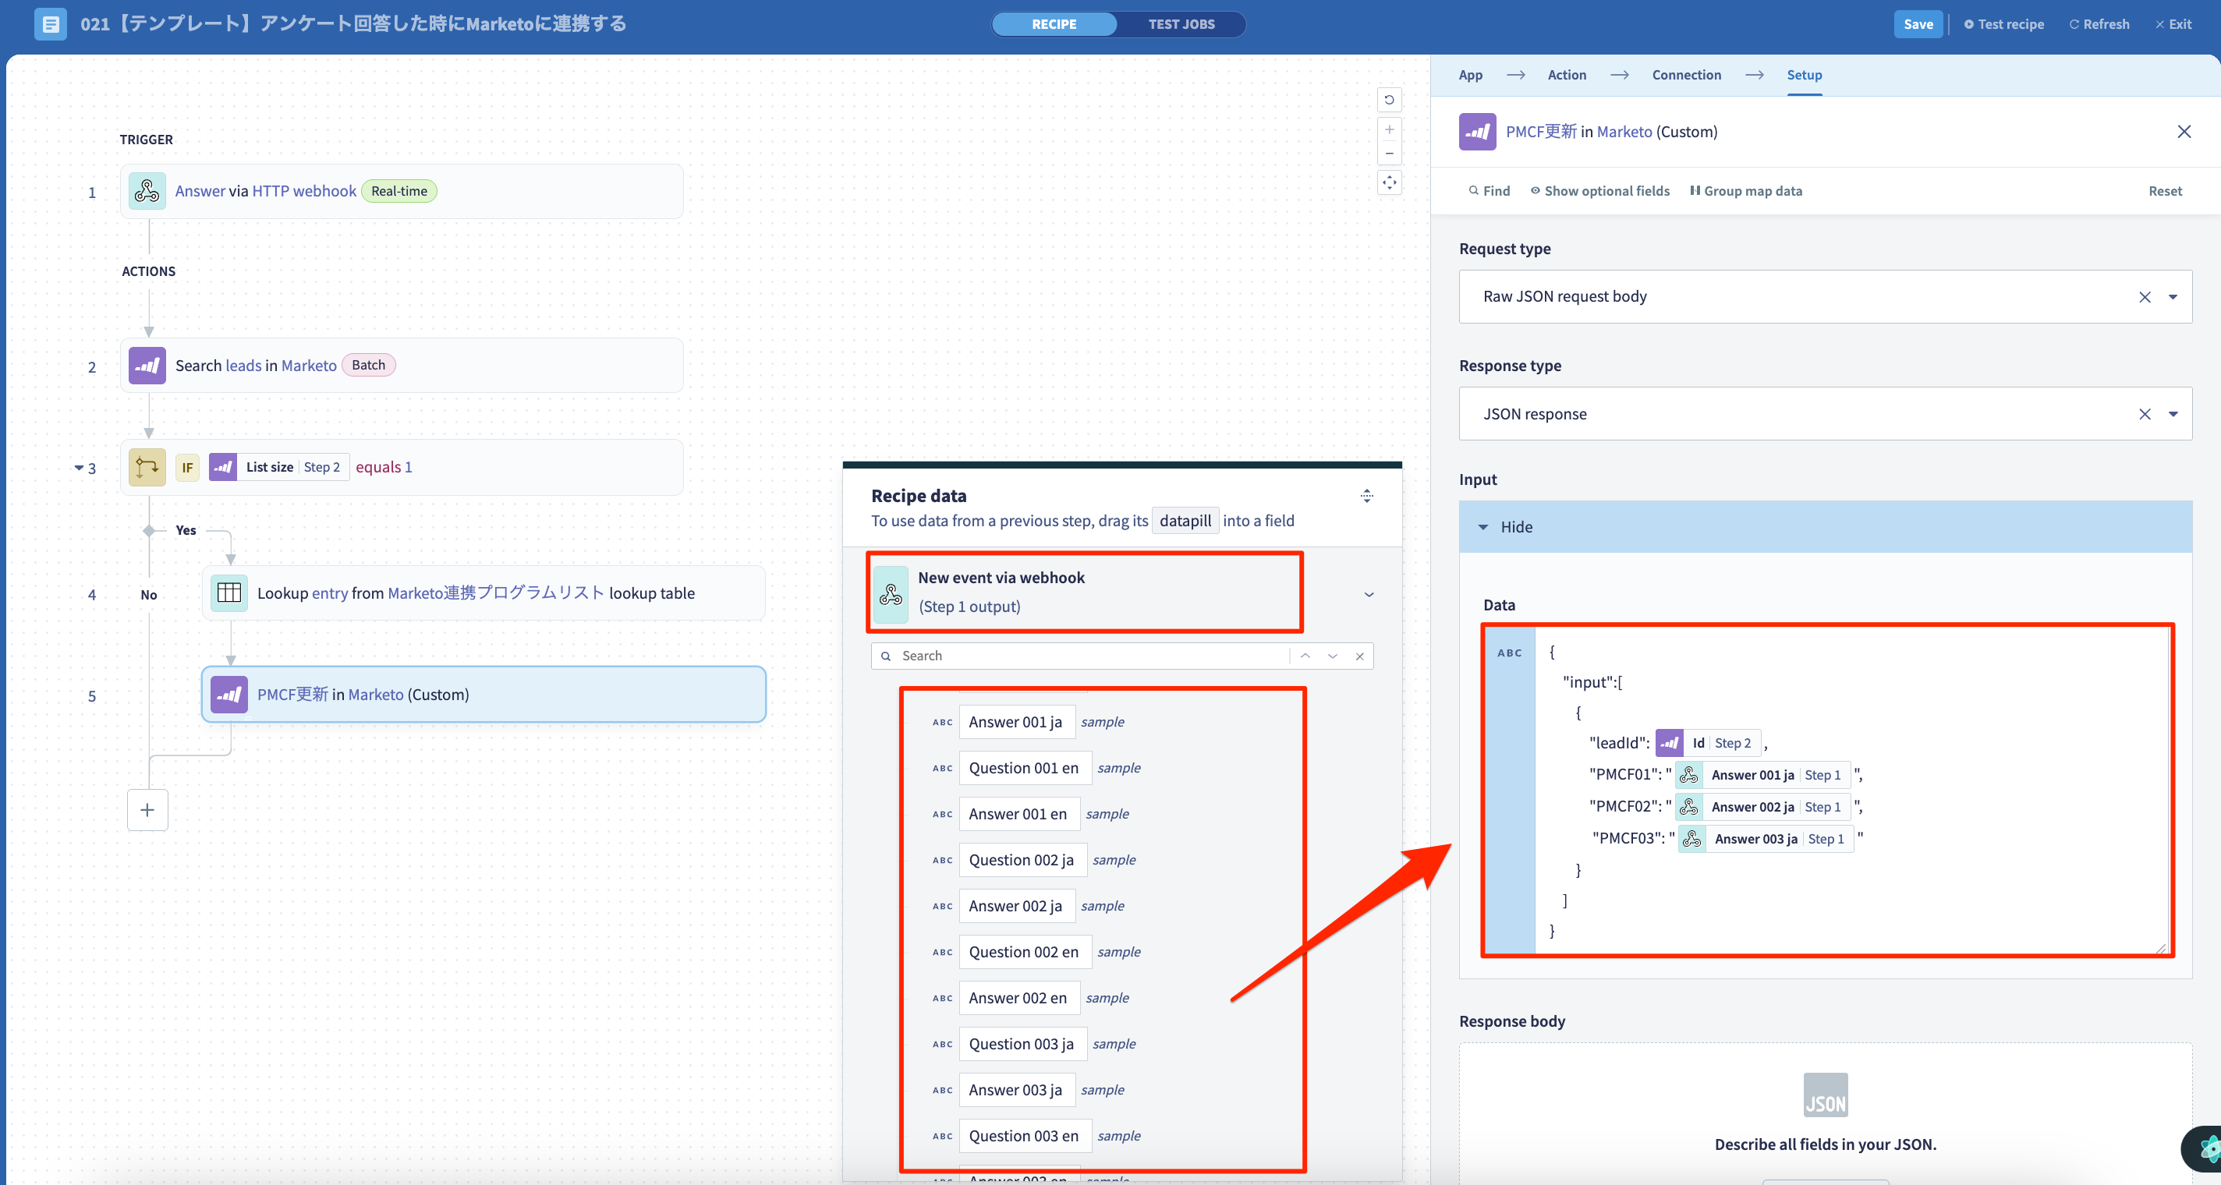
Task: Close the PMCF更新 setup panel
Action: tap(2183, 132)
